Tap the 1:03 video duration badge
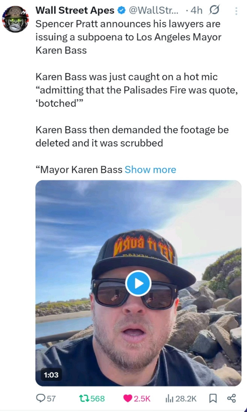Viewport: 247px width, 412px height. (51, 375)
